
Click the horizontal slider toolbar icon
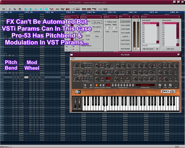[73, 9]
